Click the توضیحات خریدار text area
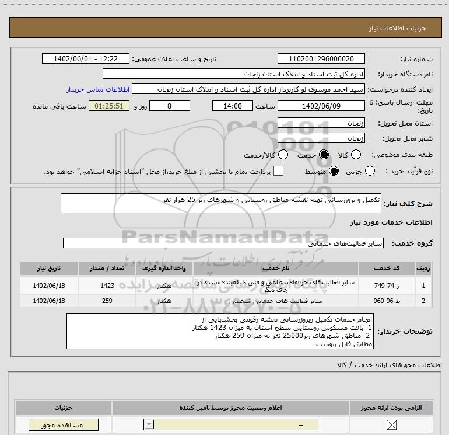 point(220,331)
